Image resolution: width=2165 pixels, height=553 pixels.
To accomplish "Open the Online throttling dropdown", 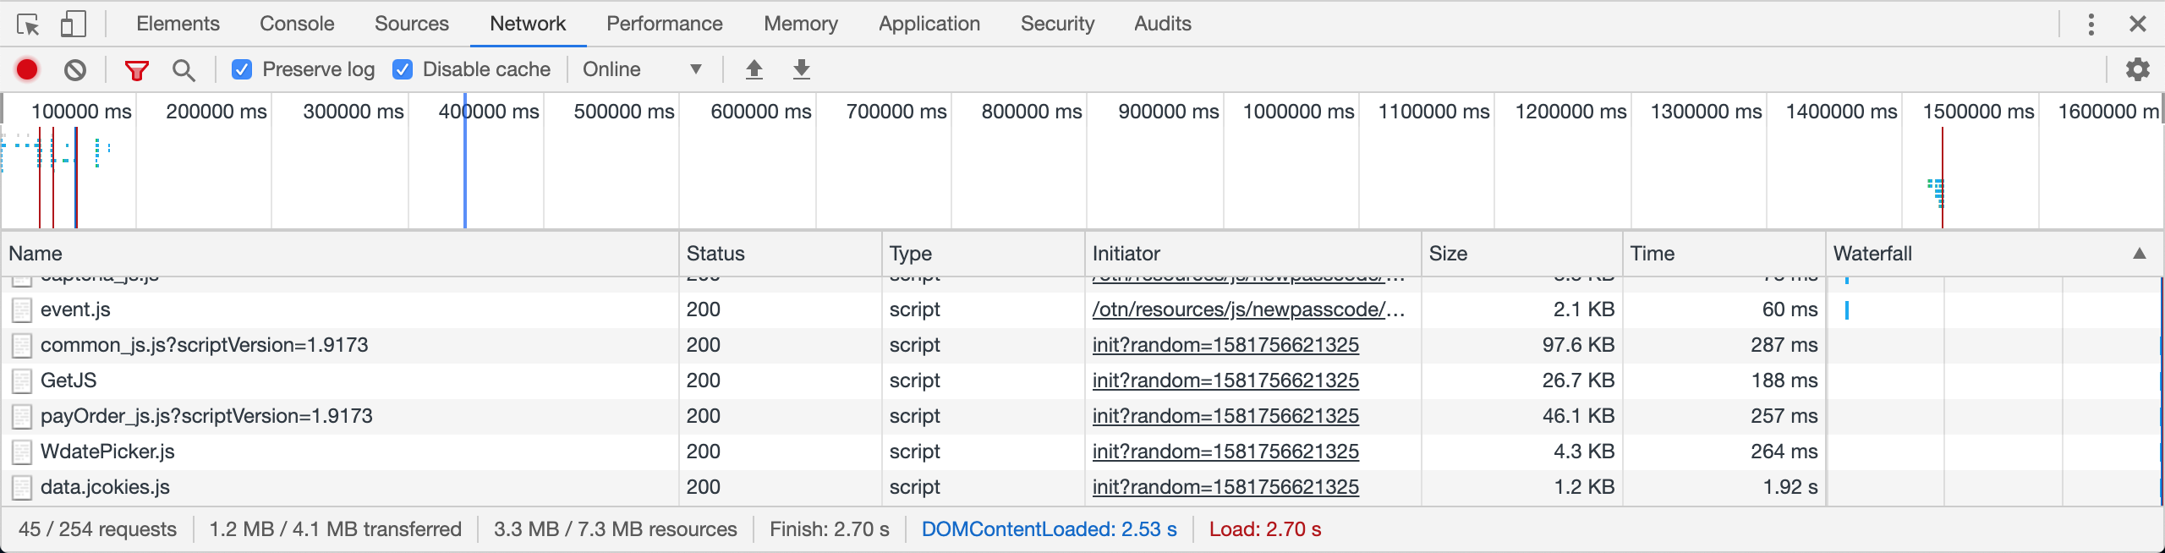I will [x=643, y=69].
